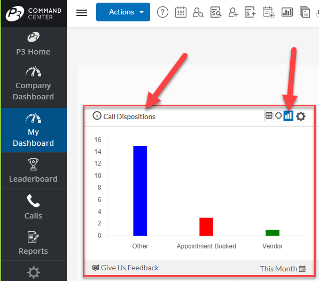Open the help question mark icon

click(162, 12)
